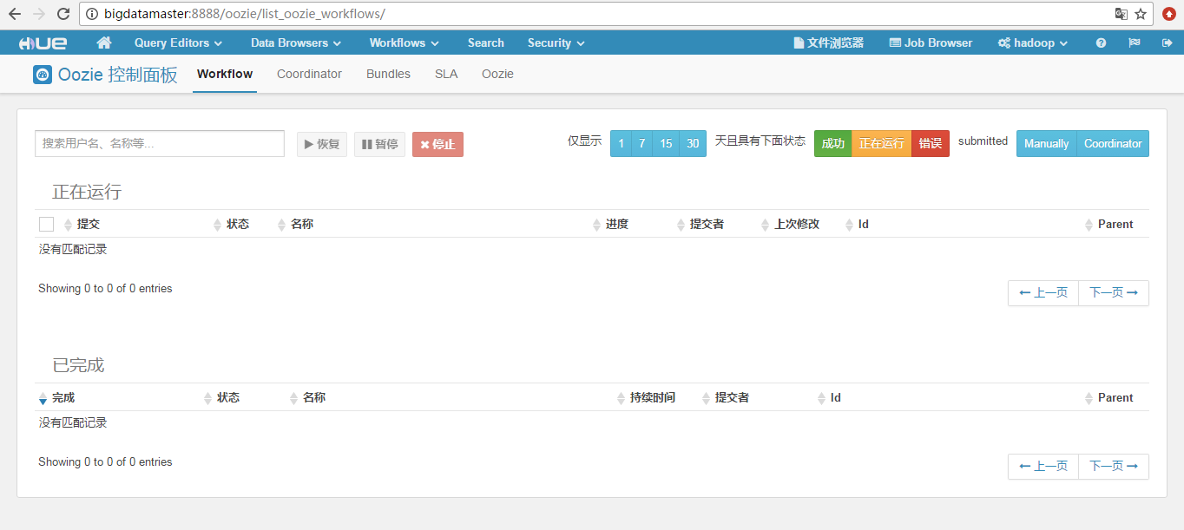
Task: Switch to the Workflow tab
Action: [225, 74]
